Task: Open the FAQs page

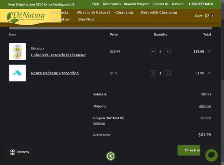Action: coord(96,4)
